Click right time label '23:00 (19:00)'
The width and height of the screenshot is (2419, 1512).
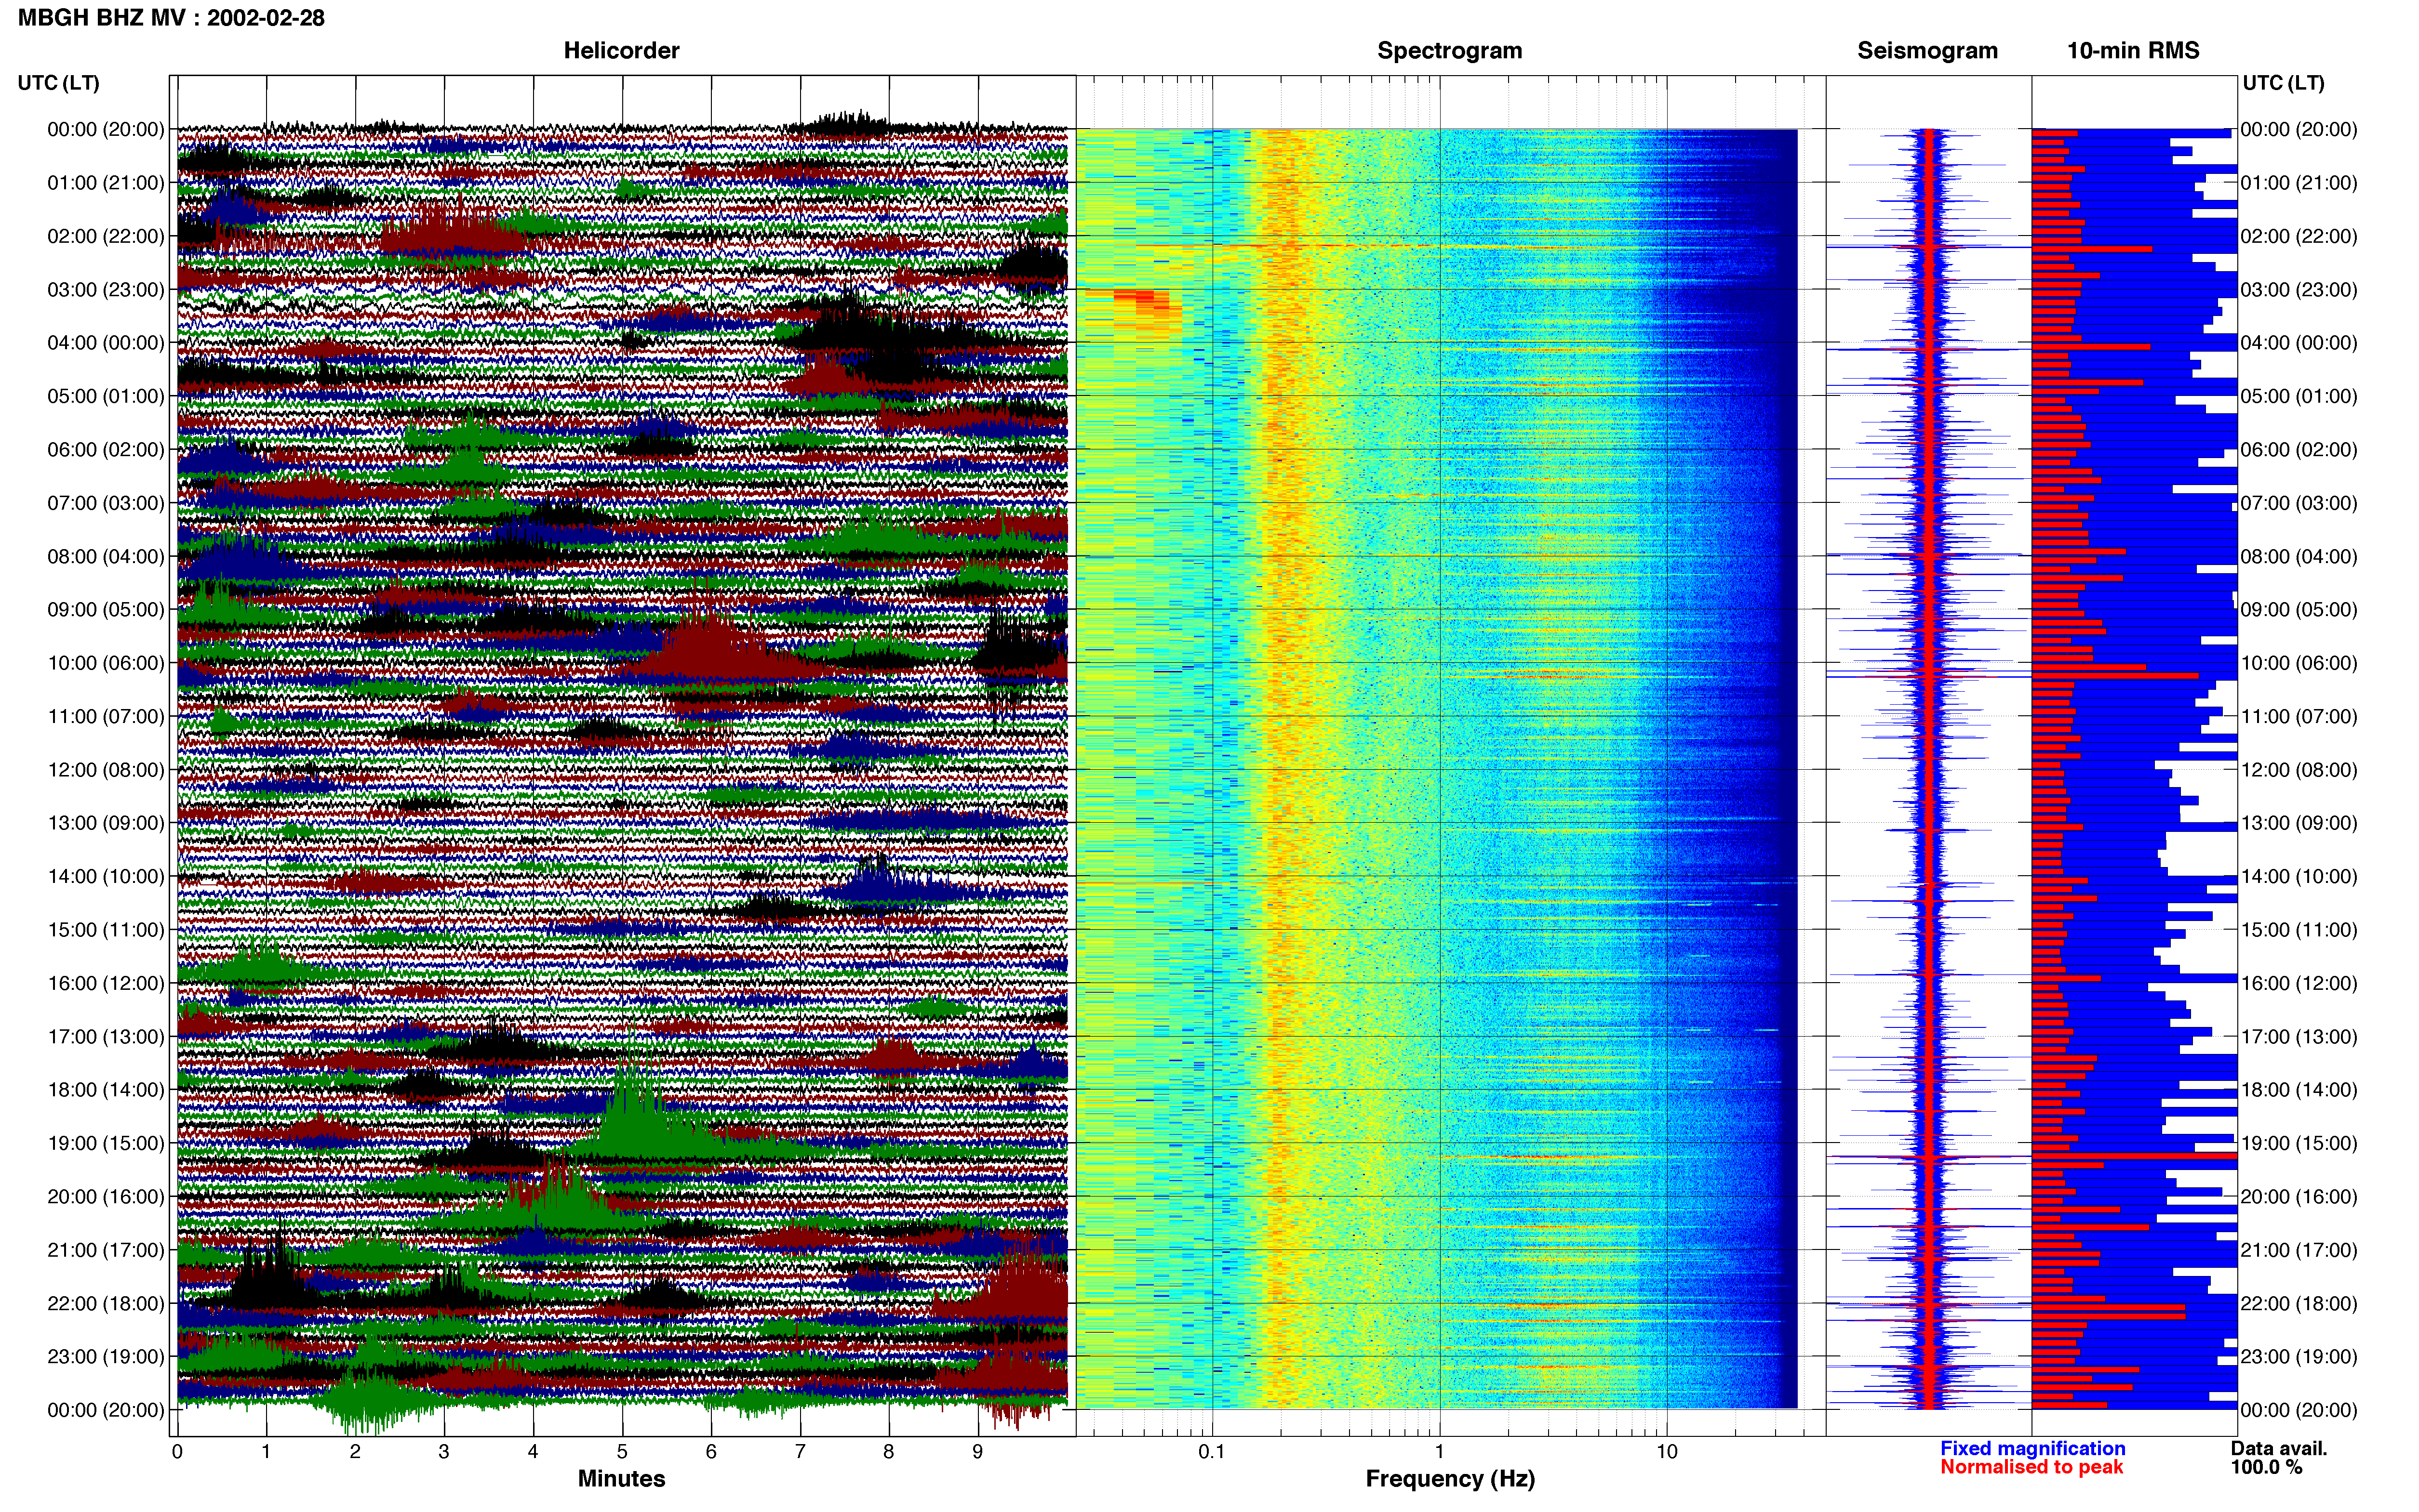point(2299,1356)
